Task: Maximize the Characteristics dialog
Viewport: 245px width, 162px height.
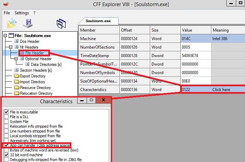Action: tap(91, 100)
